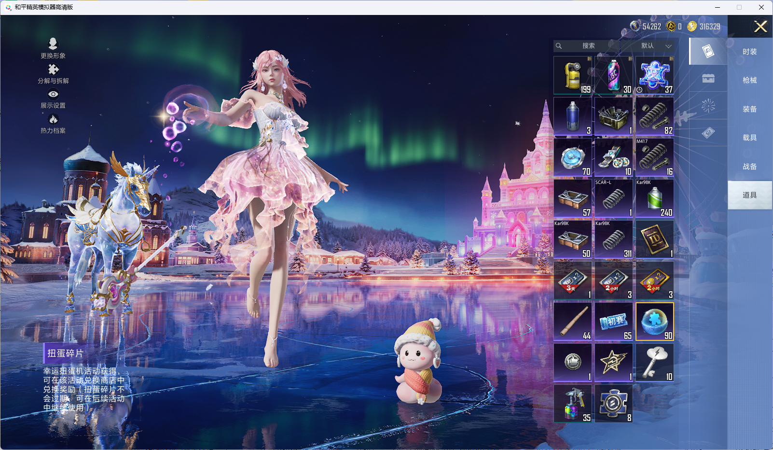Switch to the 时装 tab

click(749, 52)
